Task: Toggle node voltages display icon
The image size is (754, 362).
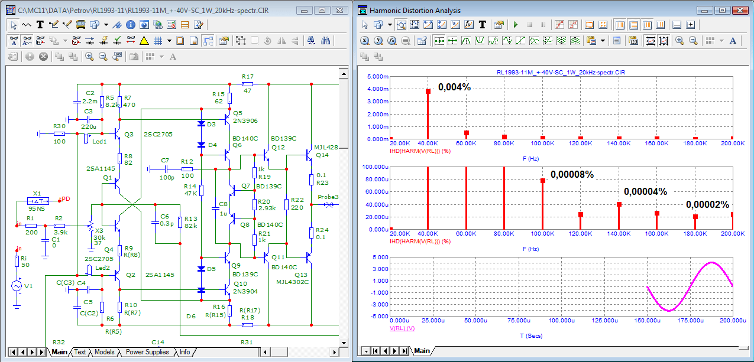Action: tap(76, 41)
